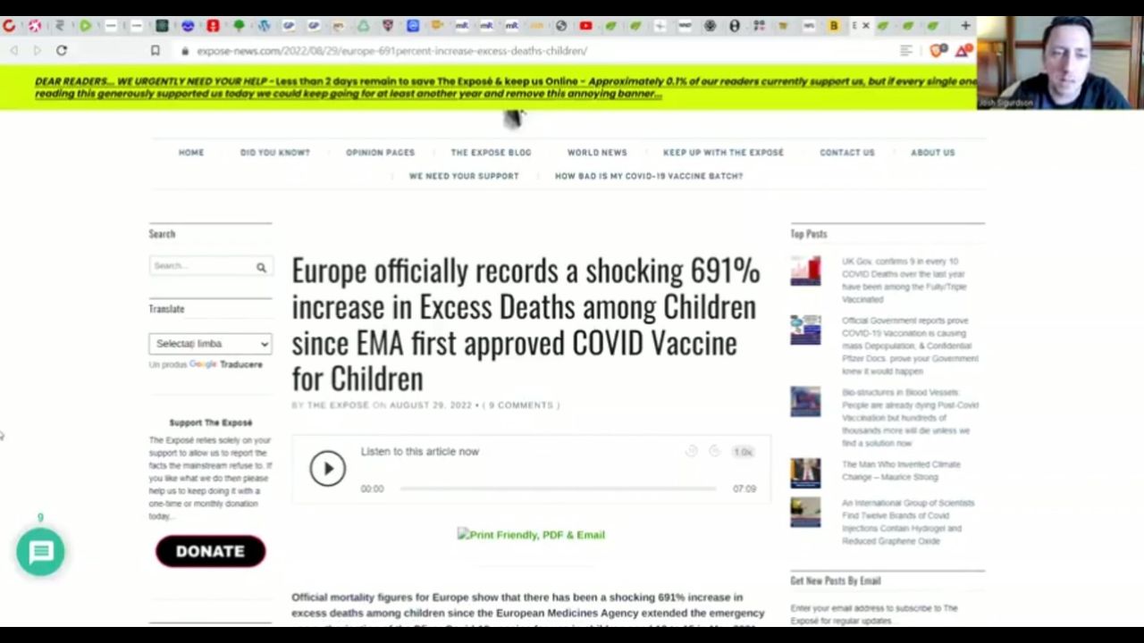Play the article audio

327,469
